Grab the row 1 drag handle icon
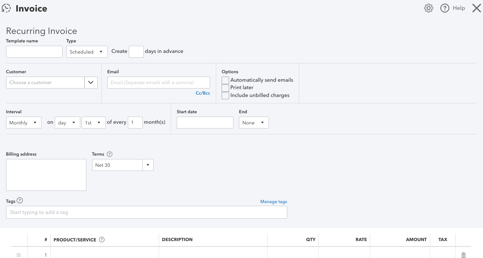This screenshot has height=258, width=483. [x=19, y=255]
